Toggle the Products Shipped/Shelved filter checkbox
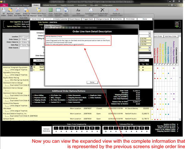Viewport: 185px width, 149px height. [174, 64]
